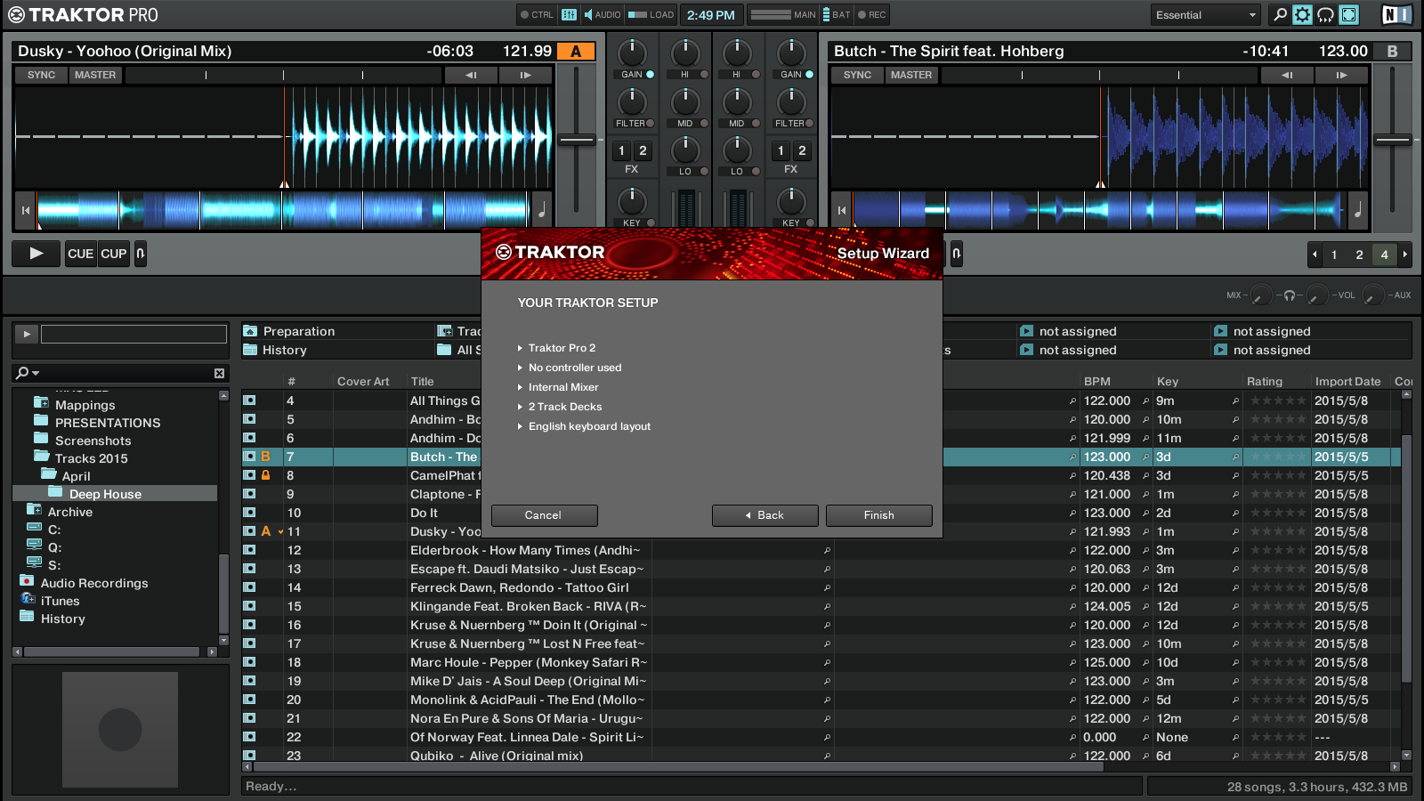The width and height of the screenshot is (1424, 801).
Task: Click the track list vertical scrollbar
Action: tap(1406, 559)
